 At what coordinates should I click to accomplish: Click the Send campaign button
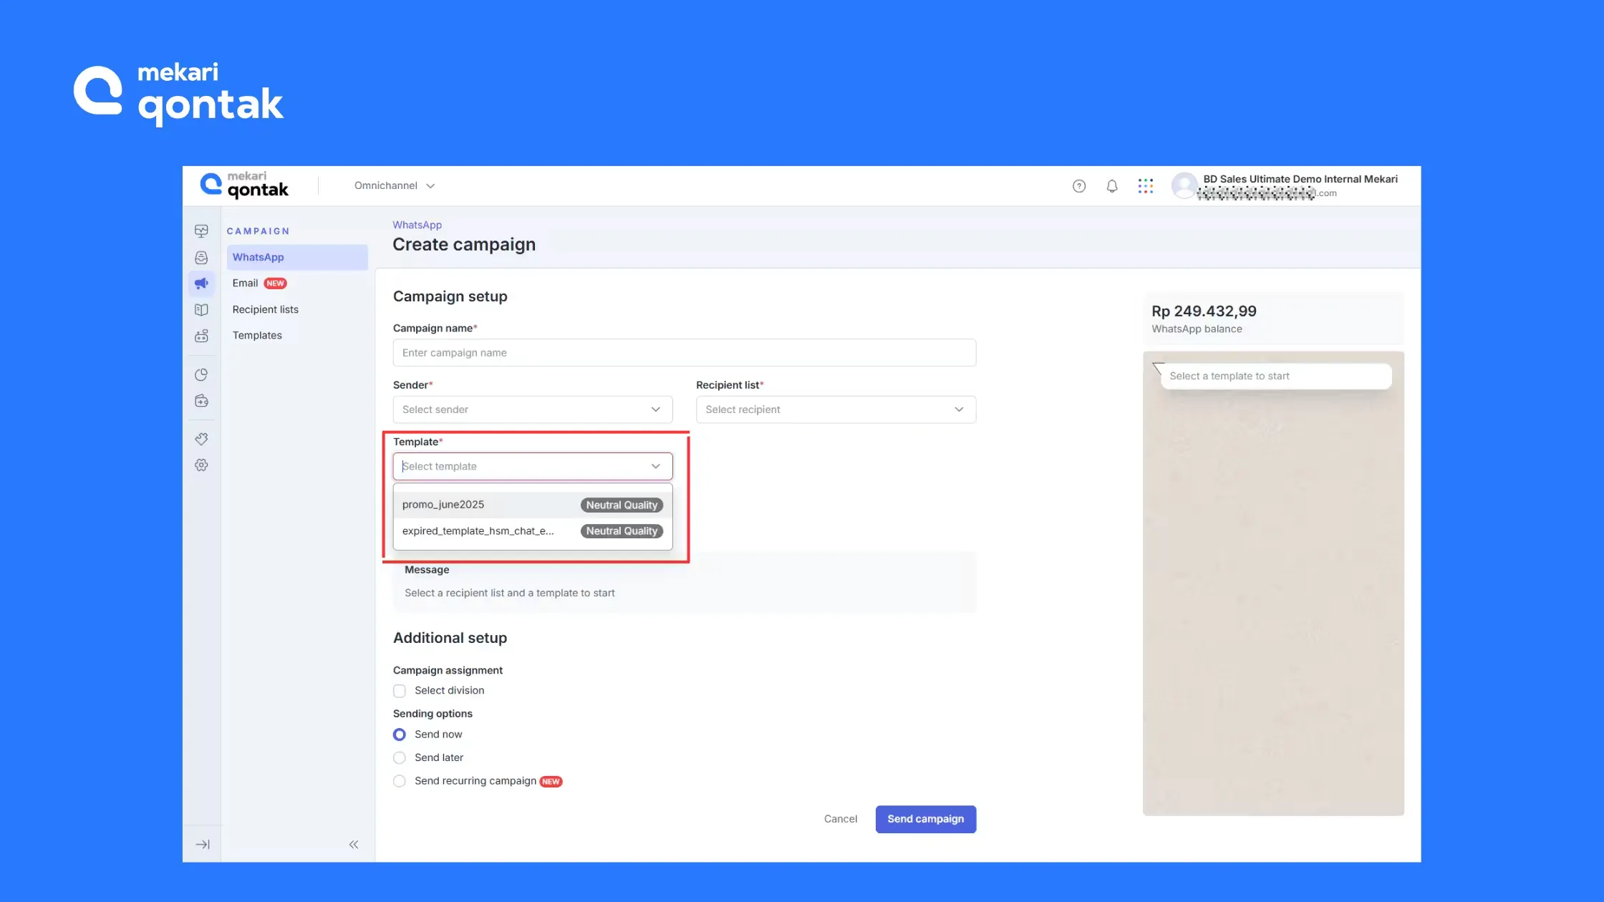925,819
